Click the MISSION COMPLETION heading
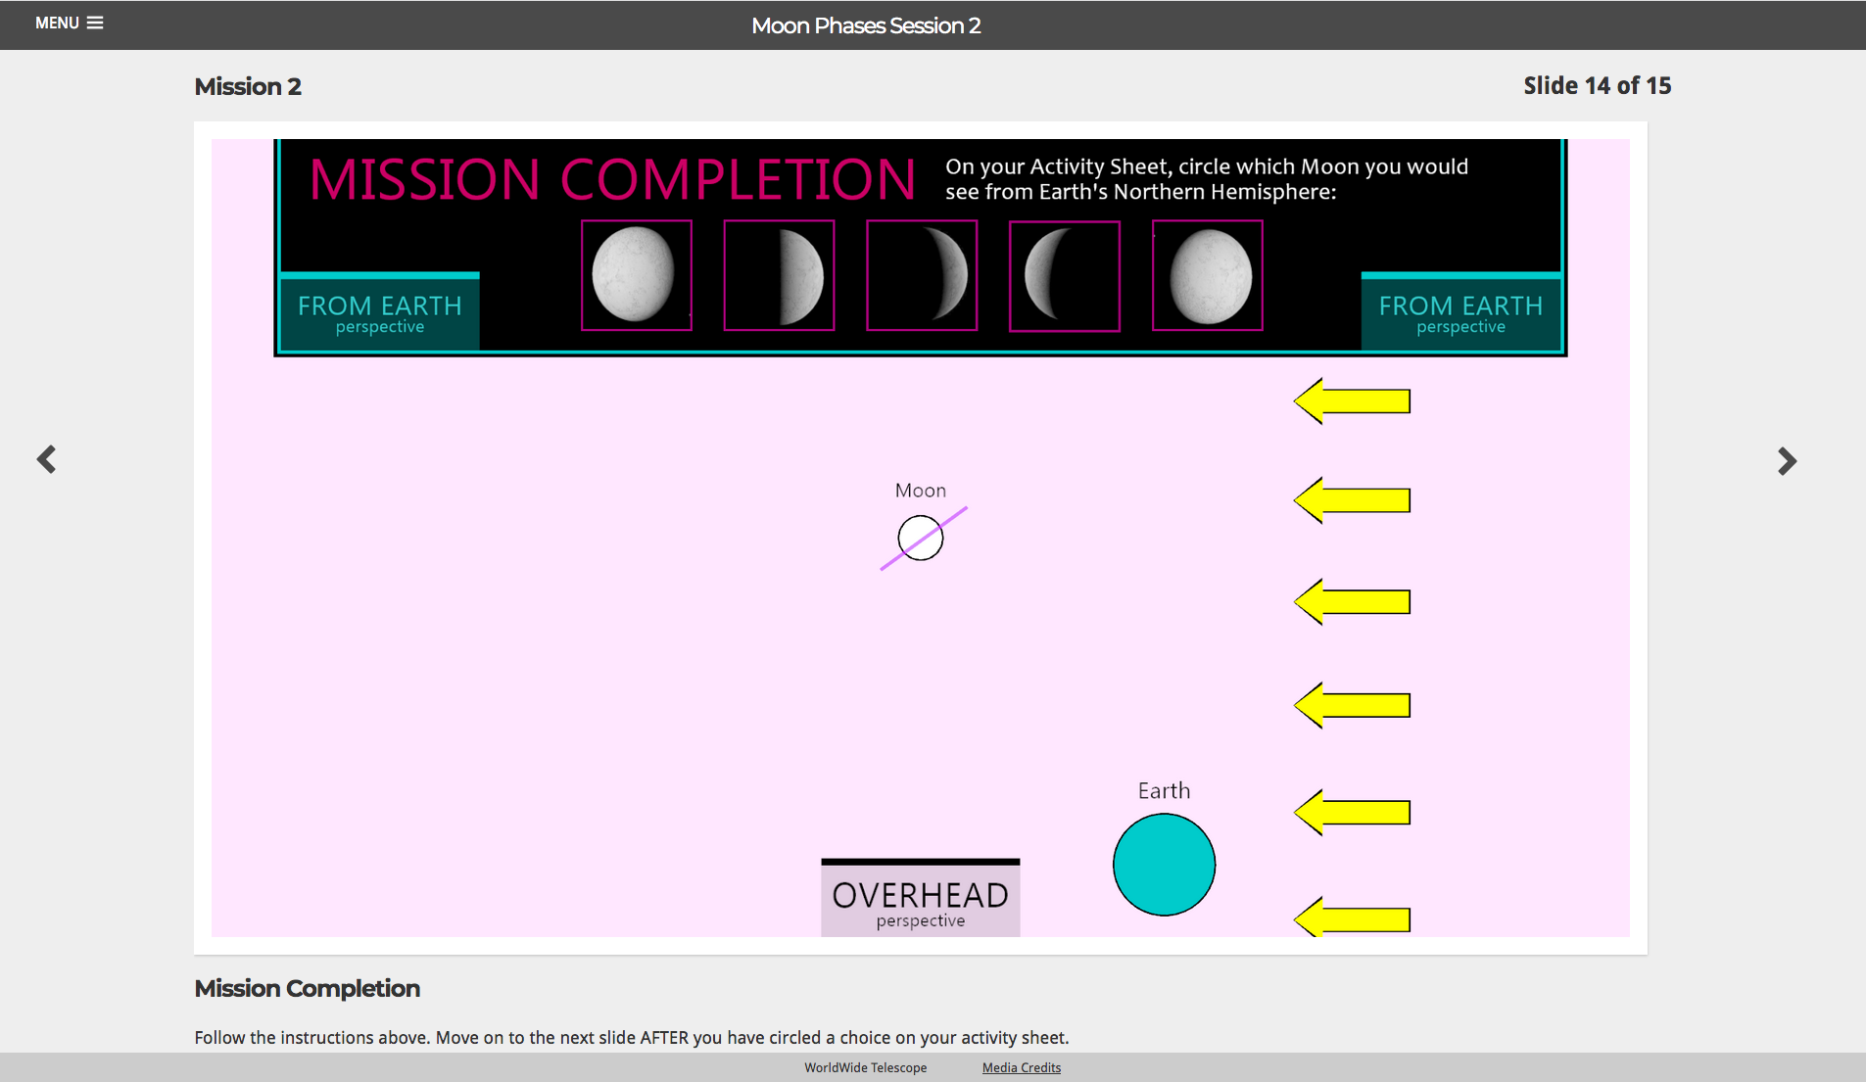Viewport: 1866px width, 1082px height. coord(612,180)
